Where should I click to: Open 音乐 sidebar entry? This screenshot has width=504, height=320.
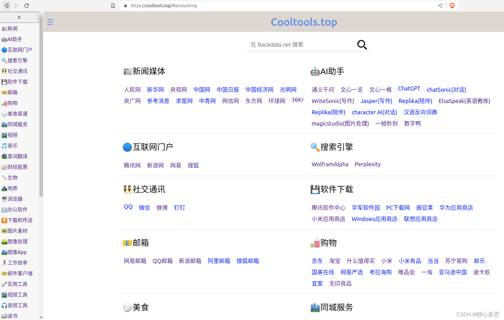(10, 146)
